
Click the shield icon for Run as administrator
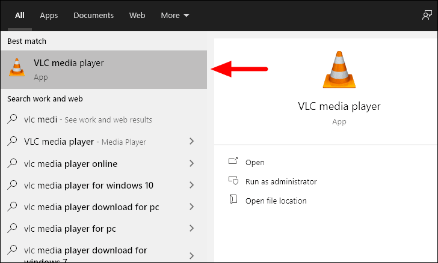point(233,181)
